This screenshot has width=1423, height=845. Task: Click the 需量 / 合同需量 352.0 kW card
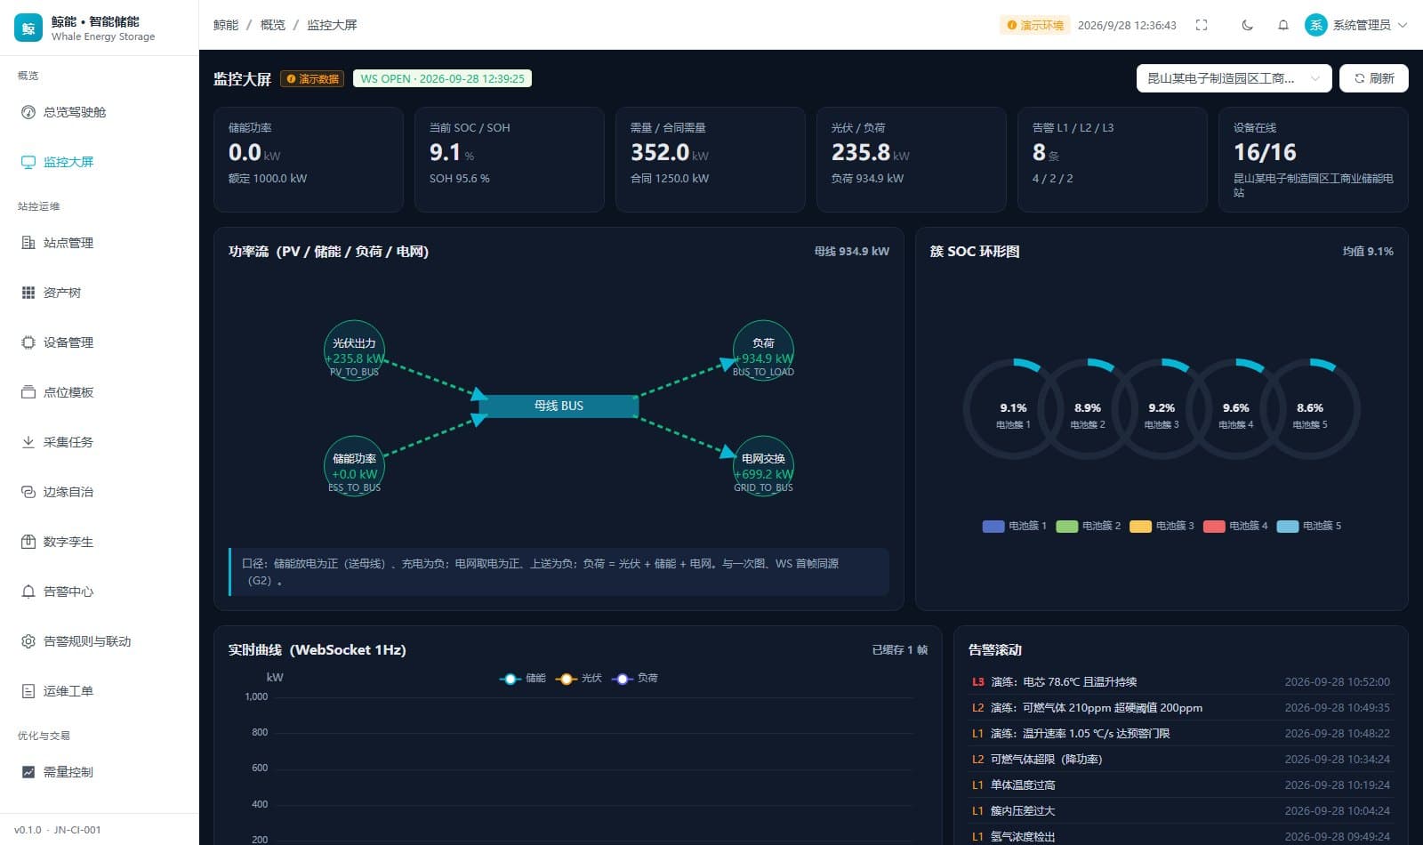point(711,159)
